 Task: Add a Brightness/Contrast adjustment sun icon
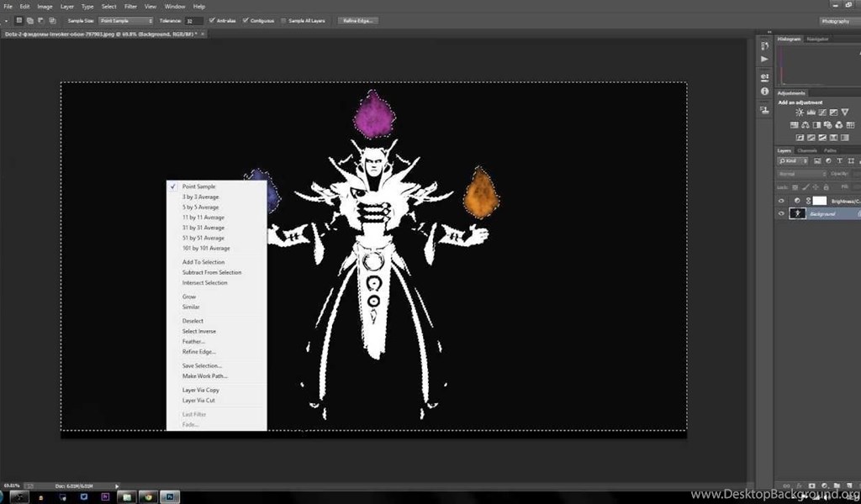point(800,113)
